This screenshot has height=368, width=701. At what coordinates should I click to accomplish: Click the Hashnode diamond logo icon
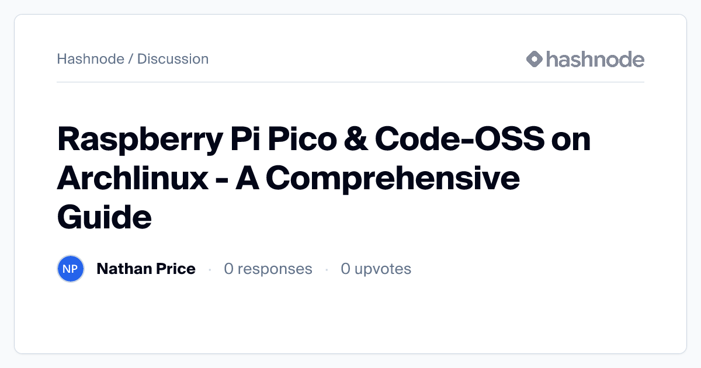coord(535,59)
